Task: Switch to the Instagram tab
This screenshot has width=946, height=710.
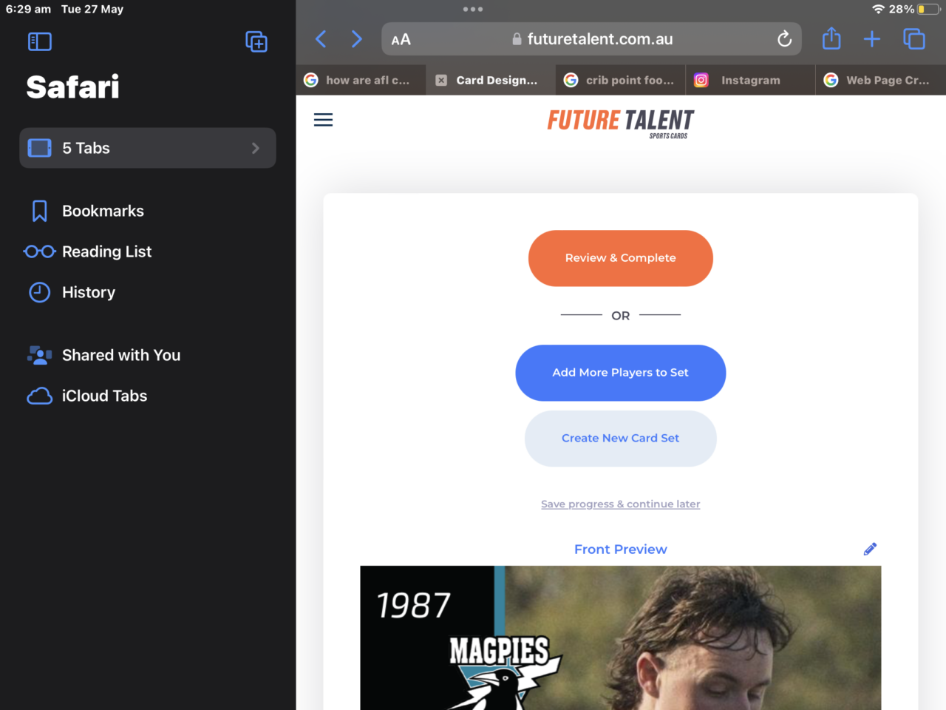Action: point(749,80)
